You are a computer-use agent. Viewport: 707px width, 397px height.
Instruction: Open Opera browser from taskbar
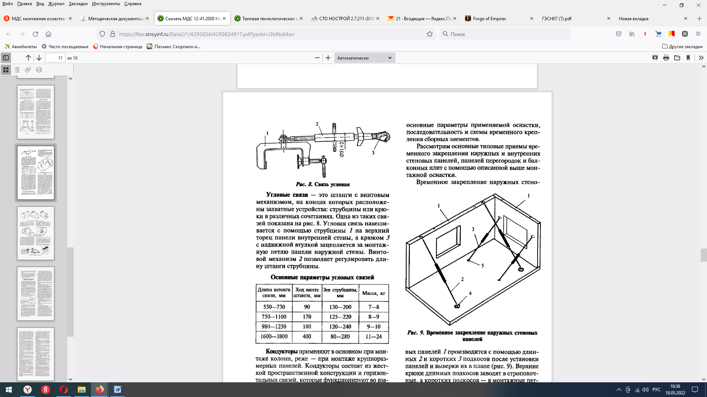(x=63, y=390)
